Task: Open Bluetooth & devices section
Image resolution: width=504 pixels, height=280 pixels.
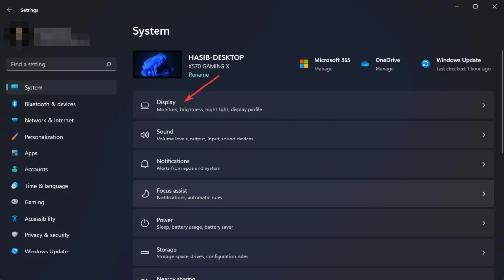Action: (x=62, y=104)
